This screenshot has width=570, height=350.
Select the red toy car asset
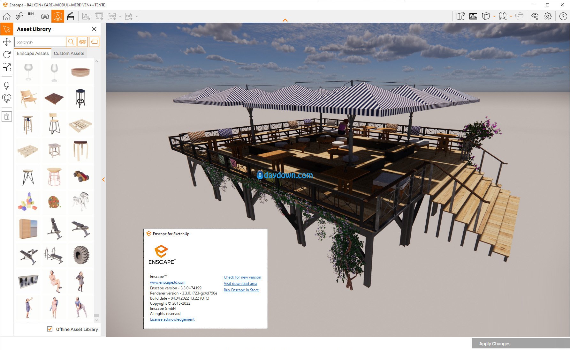pyautogui.click(x=80, y=176)
